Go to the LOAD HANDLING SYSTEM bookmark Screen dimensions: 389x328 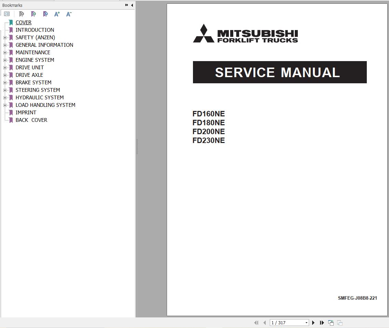tap(45, 105)
